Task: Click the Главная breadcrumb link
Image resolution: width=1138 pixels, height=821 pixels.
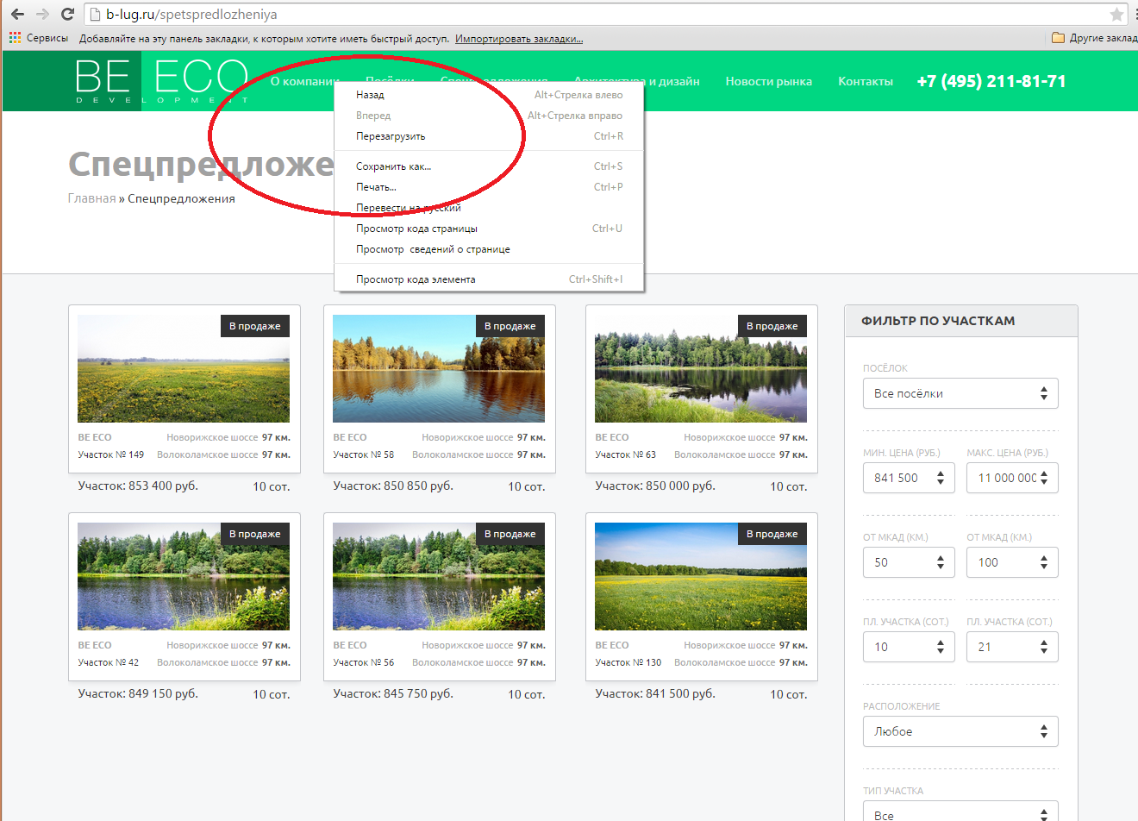Action: [91, 198]
